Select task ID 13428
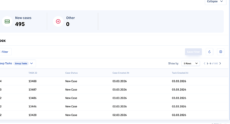The height and width of the screenshot is (124, 230). (x=33, y=115)
